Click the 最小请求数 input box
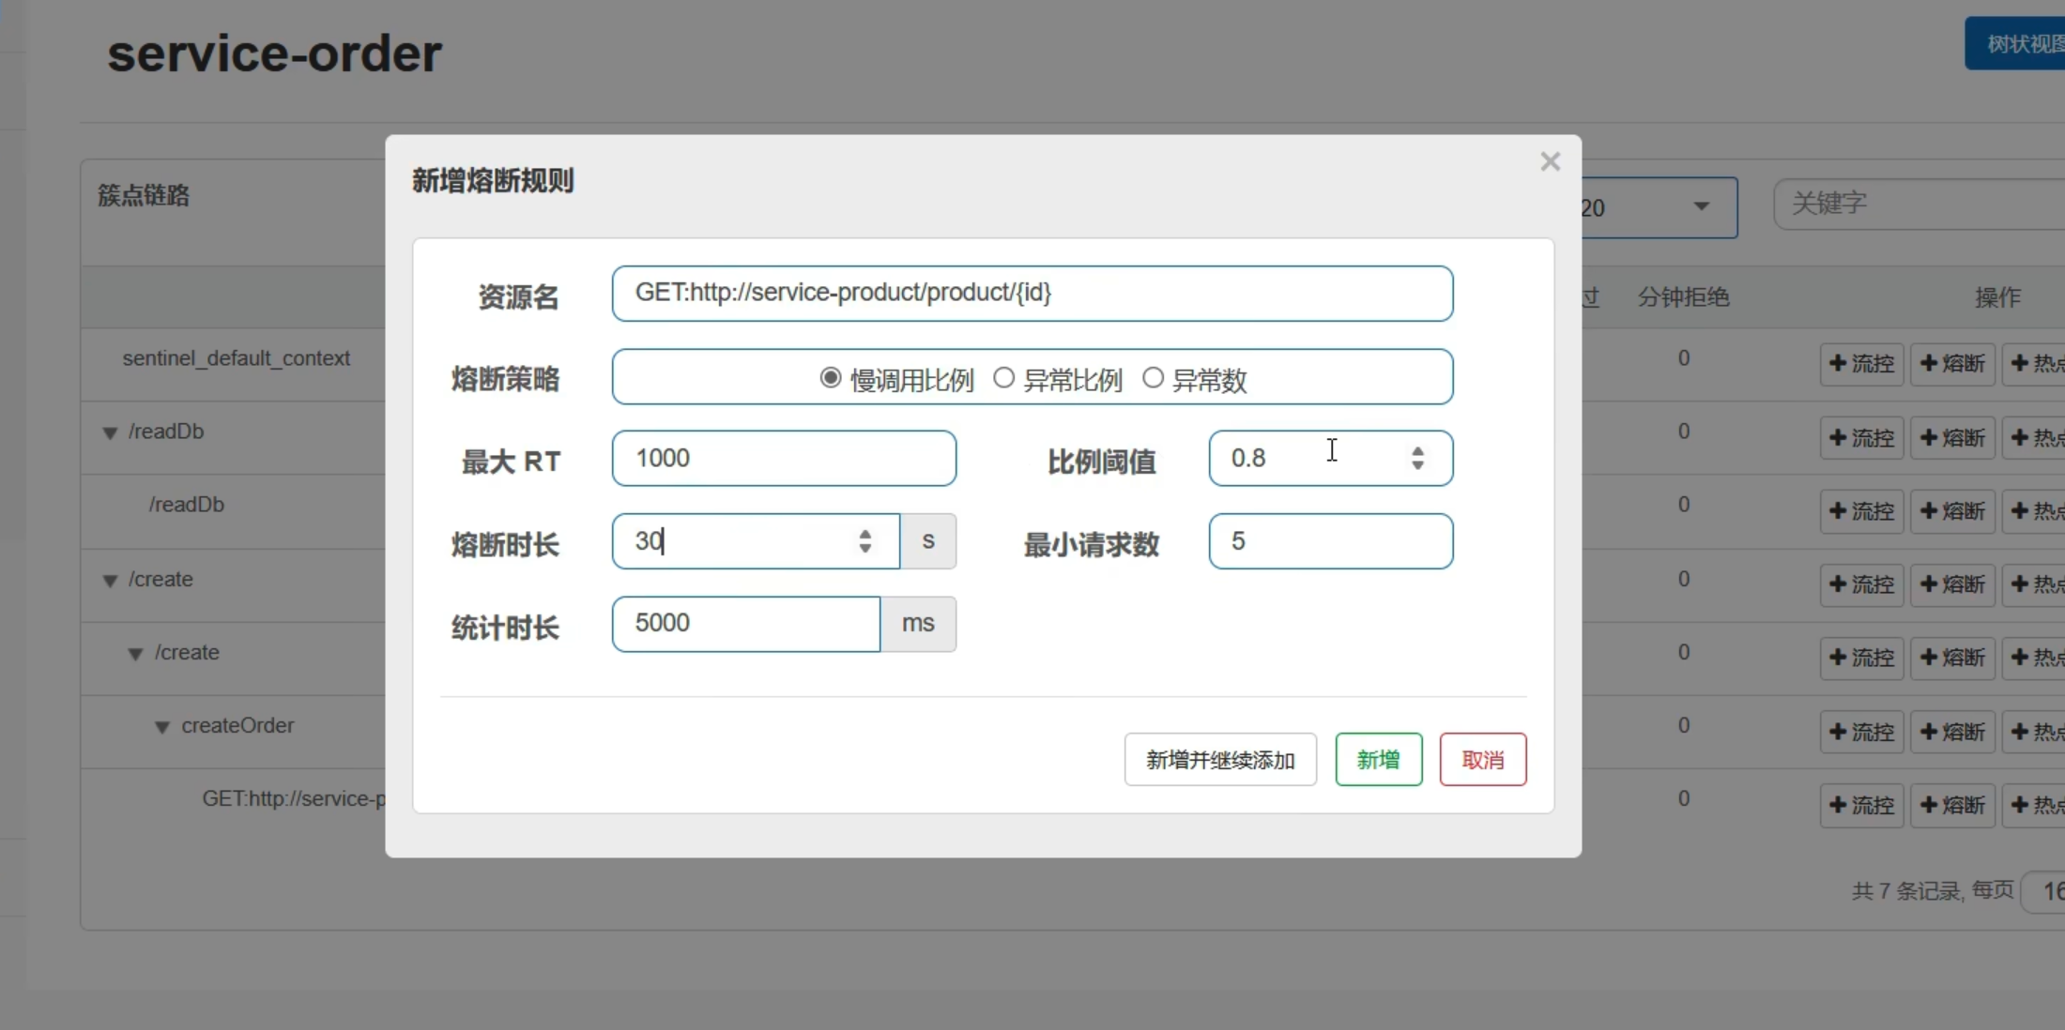The height and width of the screenshot is (1030, 2065). 1330,541
